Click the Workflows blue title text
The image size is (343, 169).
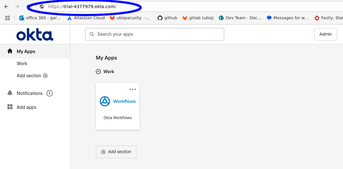(124, 101)
